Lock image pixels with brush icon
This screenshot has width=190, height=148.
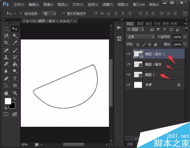(144, 44)
